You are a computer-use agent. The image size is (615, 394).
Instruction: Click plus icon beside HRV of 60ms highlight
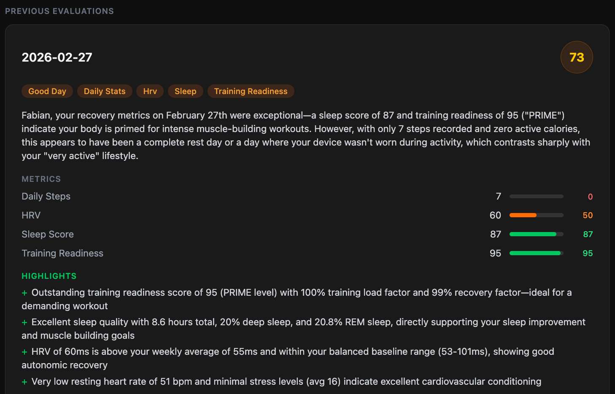tap(24, 352)
